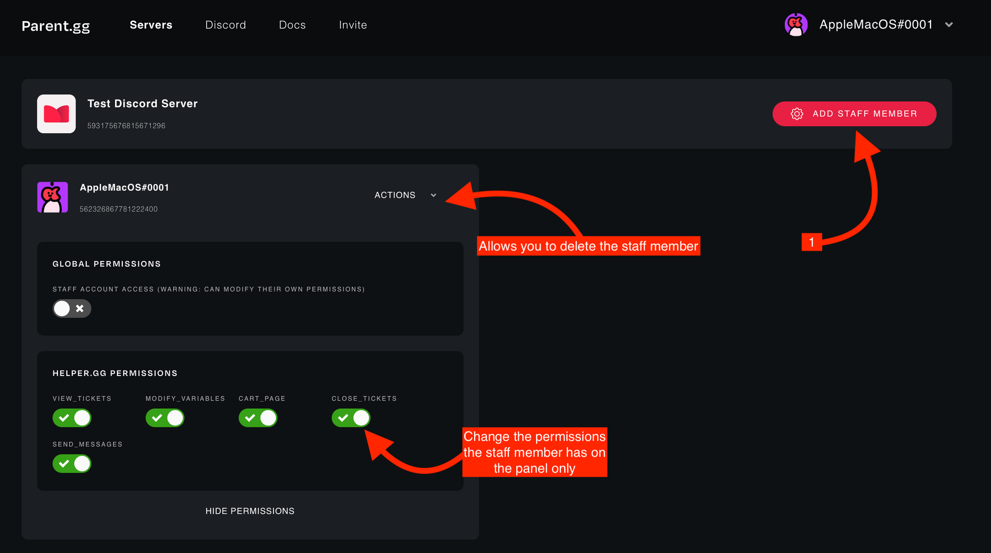This screenshot has width=991, height=553.
Task: Click the Test Discord Server icon
Action: (56, 114)
